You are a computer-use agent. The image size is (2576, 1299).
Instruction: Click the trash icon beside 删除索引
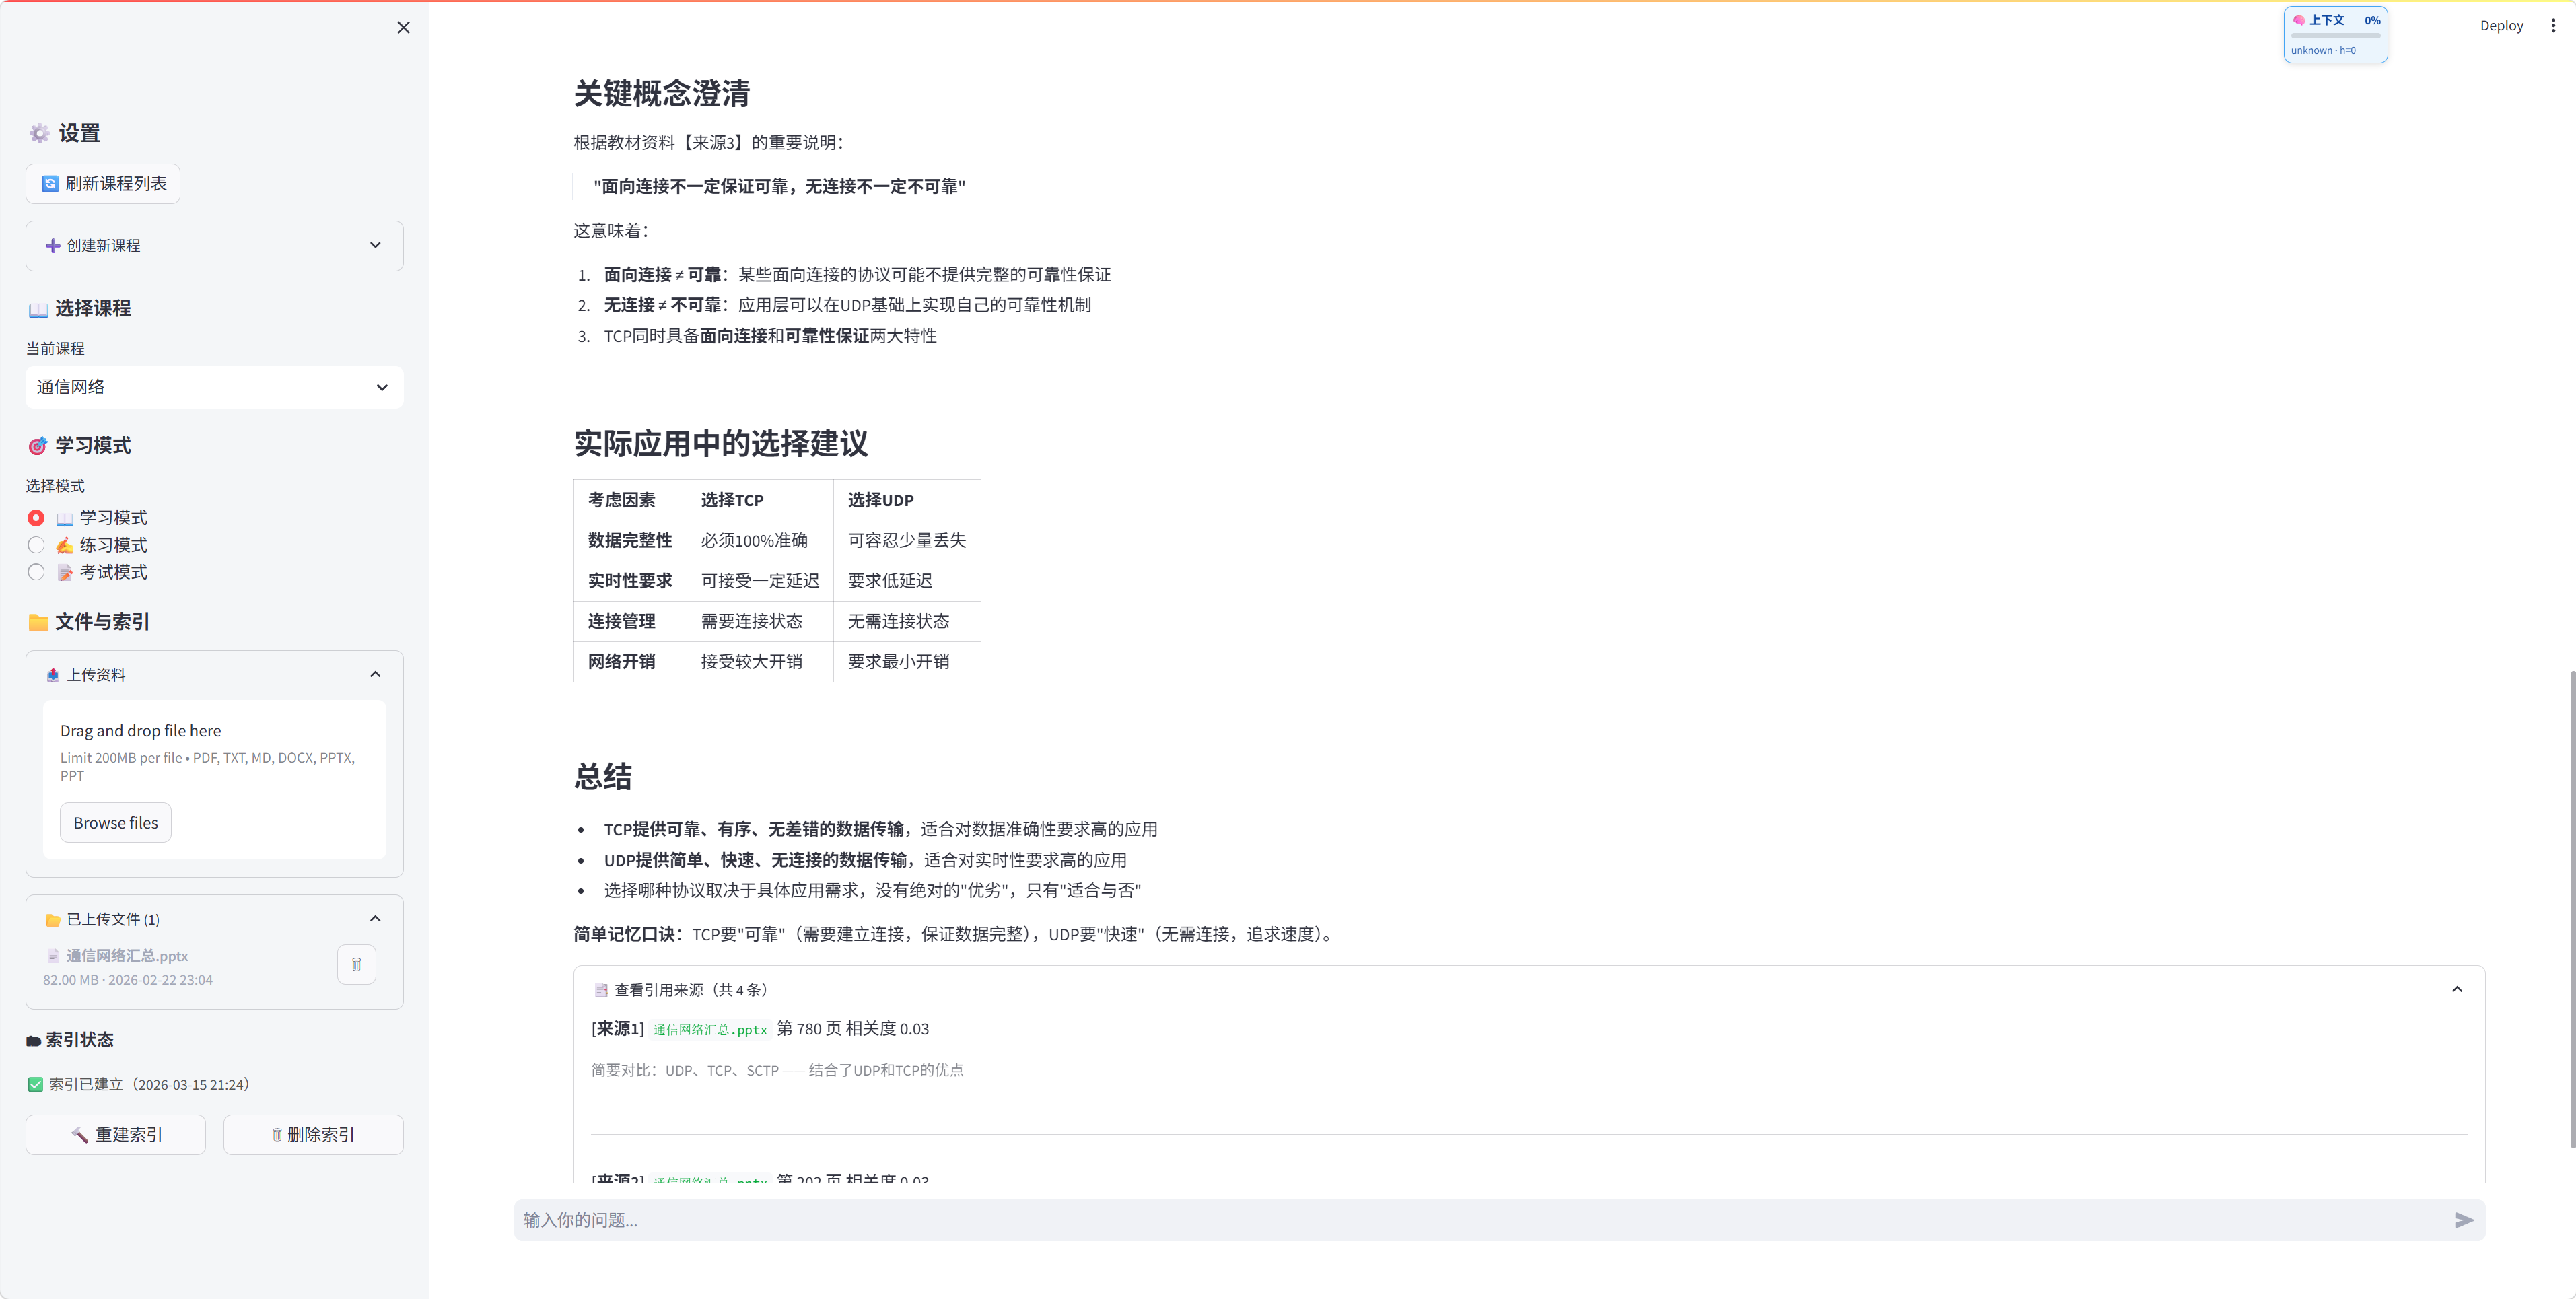(277, 1134)
